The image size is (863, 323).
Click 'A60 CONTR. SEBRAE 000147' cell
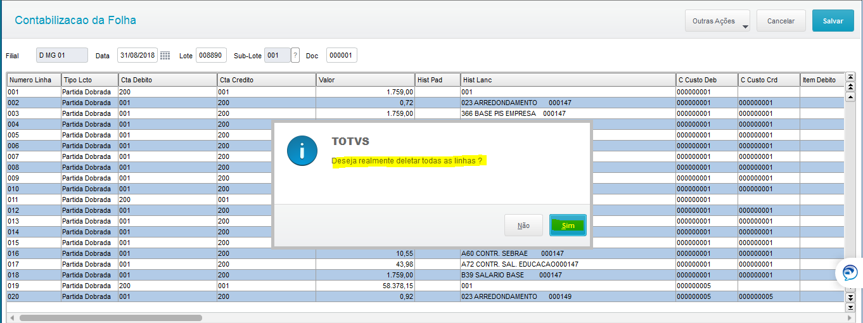(x=568, y=253)
